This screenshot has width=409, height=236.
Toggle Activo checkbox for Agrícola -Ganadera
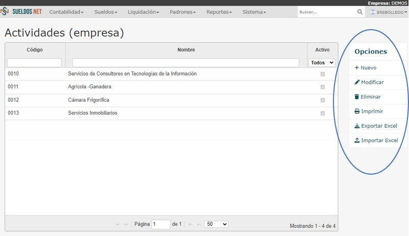pos(323,87)
